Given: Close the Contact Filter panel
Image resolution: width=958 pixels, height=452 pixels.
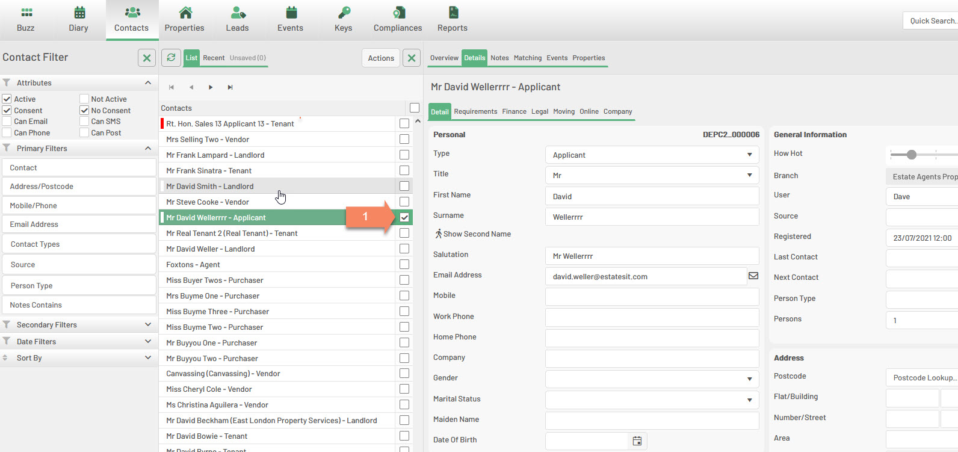Looking at the screenshot, I should click(x=147, y=58).
